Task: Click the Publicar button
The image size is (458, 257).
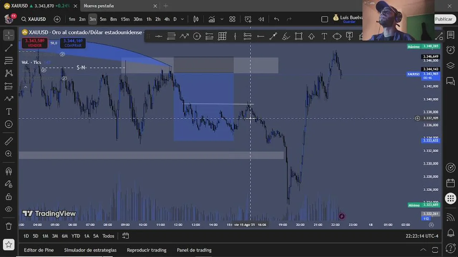Action: [444, 19]
